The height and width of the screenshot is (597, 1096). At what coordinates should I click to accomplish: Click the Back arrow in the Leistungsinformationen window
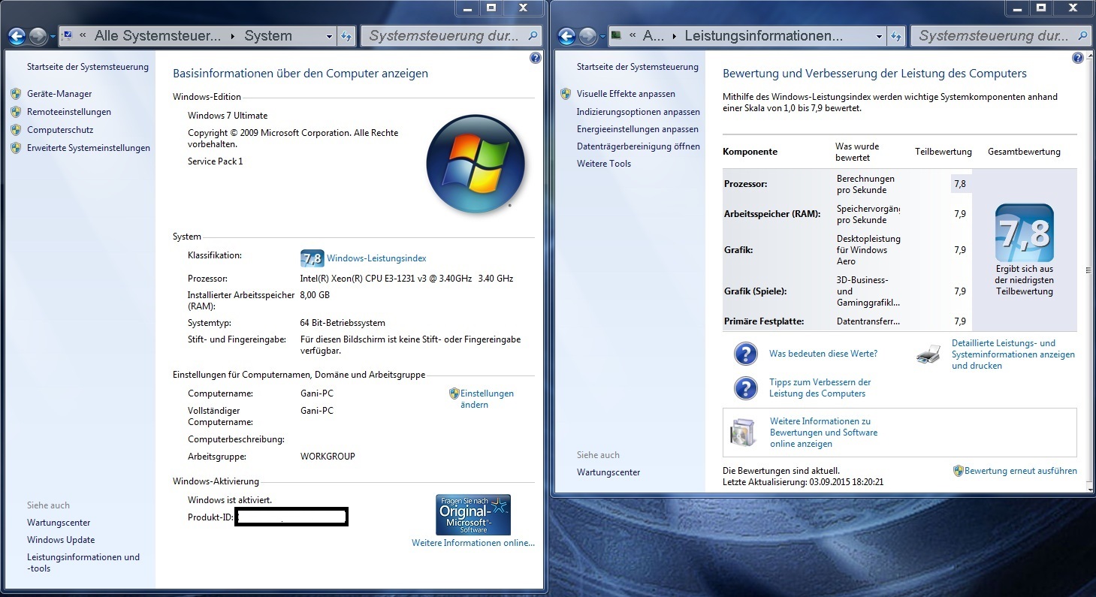click(567, 35)
